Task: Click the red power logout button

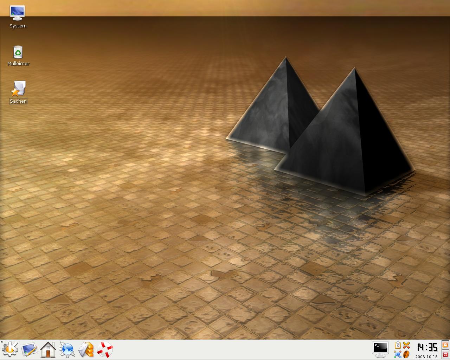Action: pyautogui.click(x=445, y=354)
